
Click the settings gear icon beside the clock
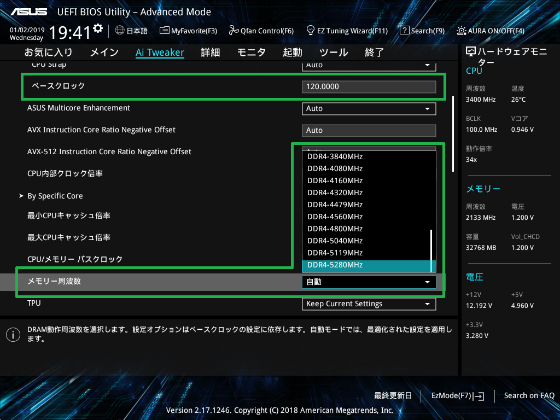[98, 28]
